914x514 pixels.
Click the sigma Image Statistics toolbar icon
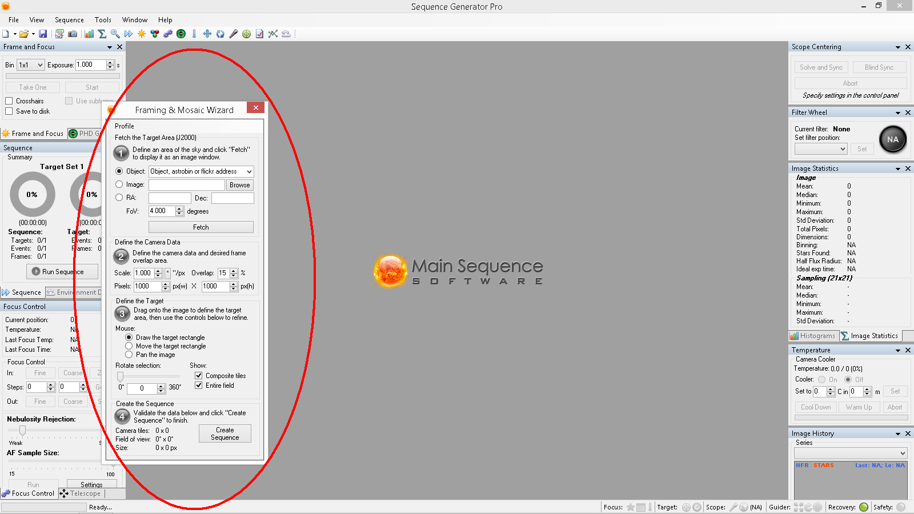[x=102, y=34]
